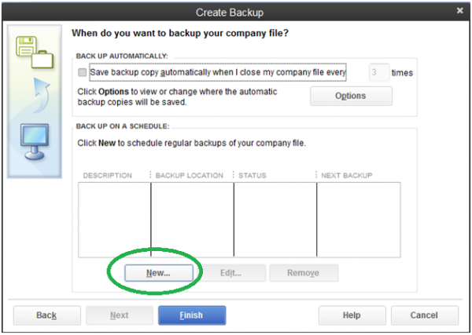Click the Next button
This screenshot has width=472, height=335.
click(x=119, y=315)
